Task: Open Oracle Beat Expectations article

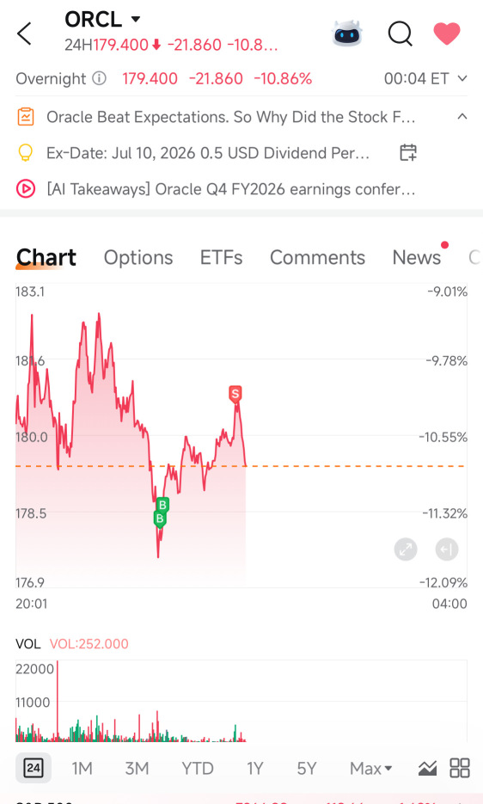Action: 230,117
